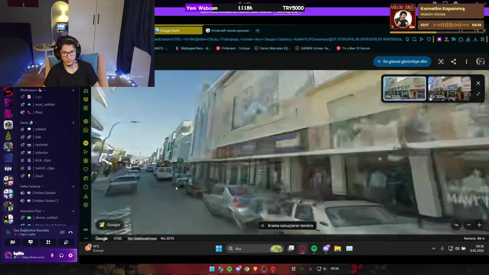This screenshot has height=275, width=489.
Task: Collapse the Street View timeline panel
Action: (x=478, y=94)
